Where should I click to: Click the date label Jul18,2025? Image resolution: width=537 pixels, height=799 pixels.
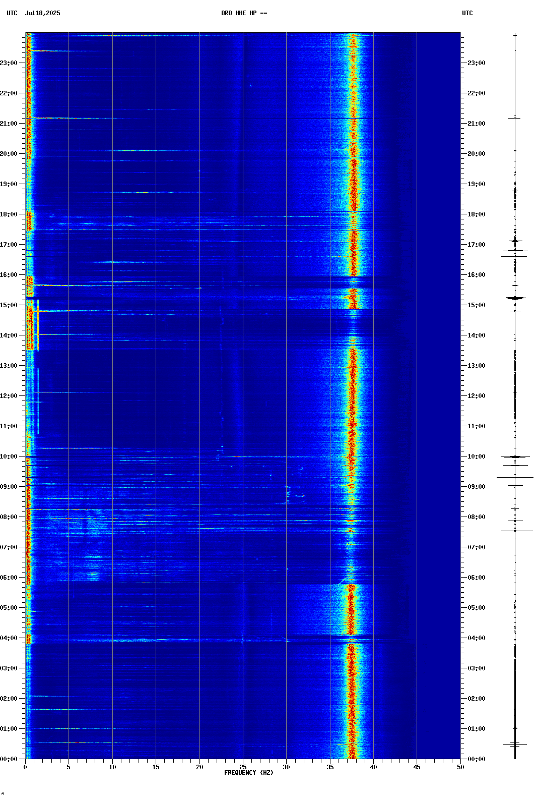42,13
